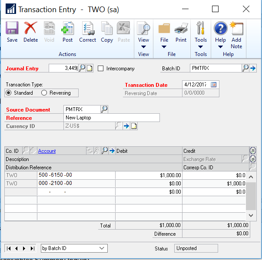Enable the Intercompany checkbox
Screen dimensions: 262x260
pos(101,69)
